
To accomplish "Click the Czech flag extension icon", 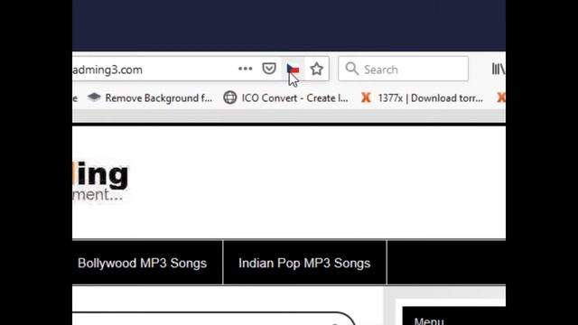I will (293, 69).
